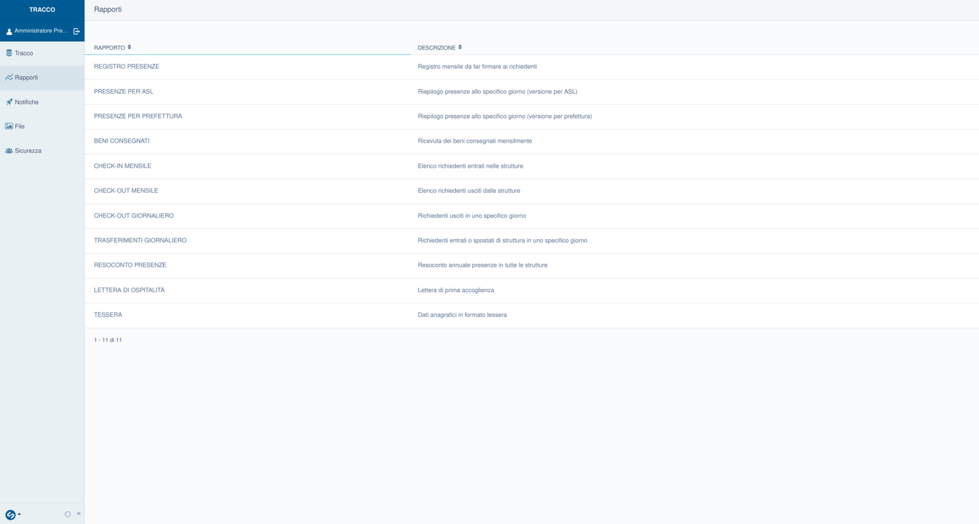
Task: Click description 'Lettera di prima accoglienza'
Action: pos(456,290)
